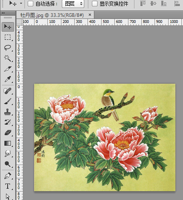Viewport: 183px width, 200px height.
Task: Select the Eraser tool
Action: (x=8, y=133)
